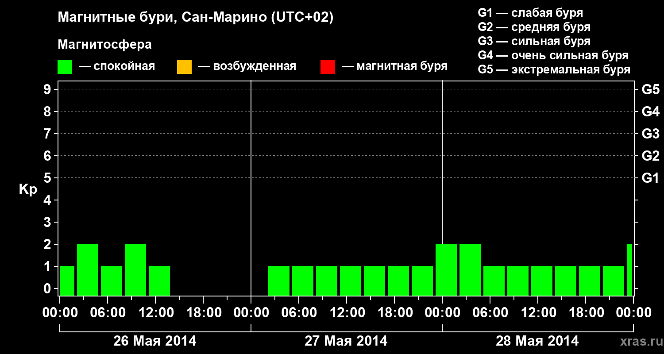The height and width of the screenshot is (354, 664).
Task: Click the green 'спокойная' legend swatch
Action: pos(65,67)
